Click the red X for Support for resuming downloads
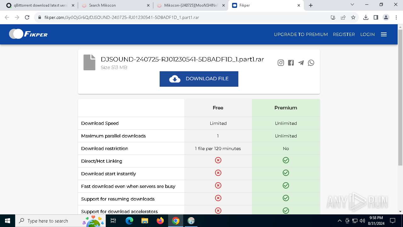The image size is (403, 227). (x=218, y=198)
